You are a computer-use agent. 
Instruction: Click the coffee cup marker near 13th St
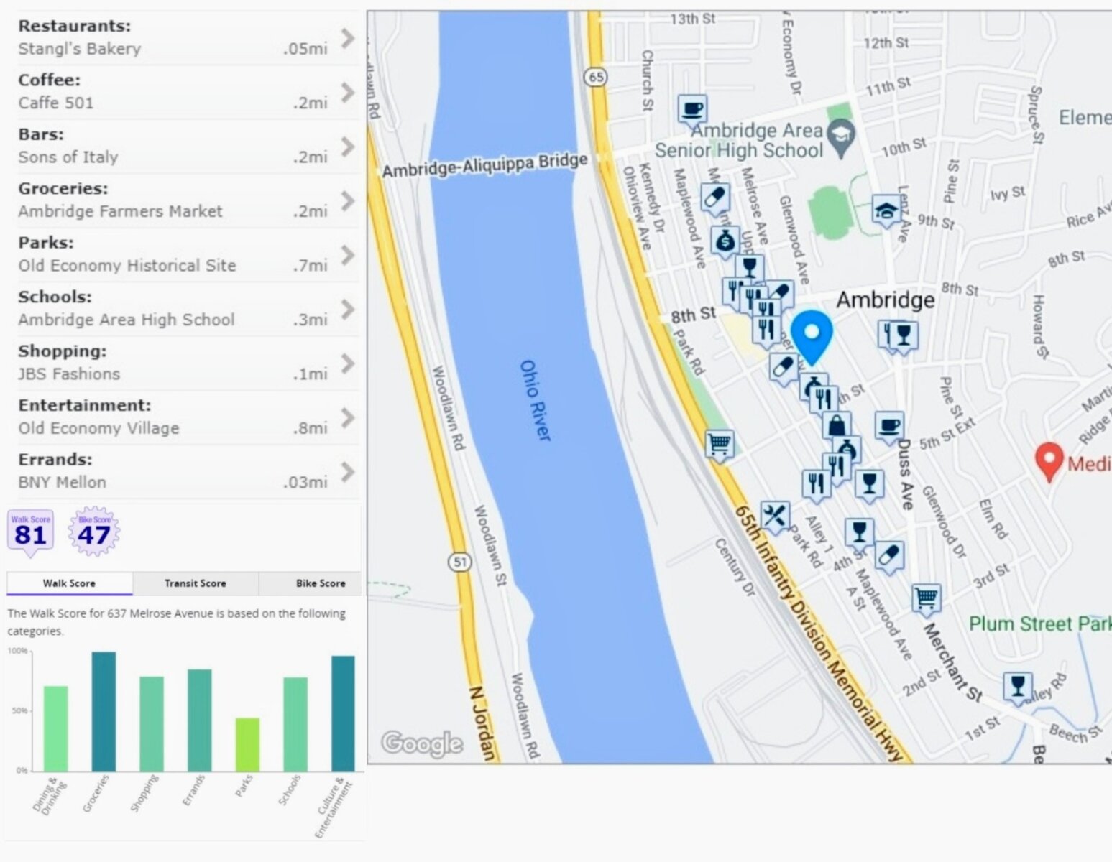(x=692, y=111)
